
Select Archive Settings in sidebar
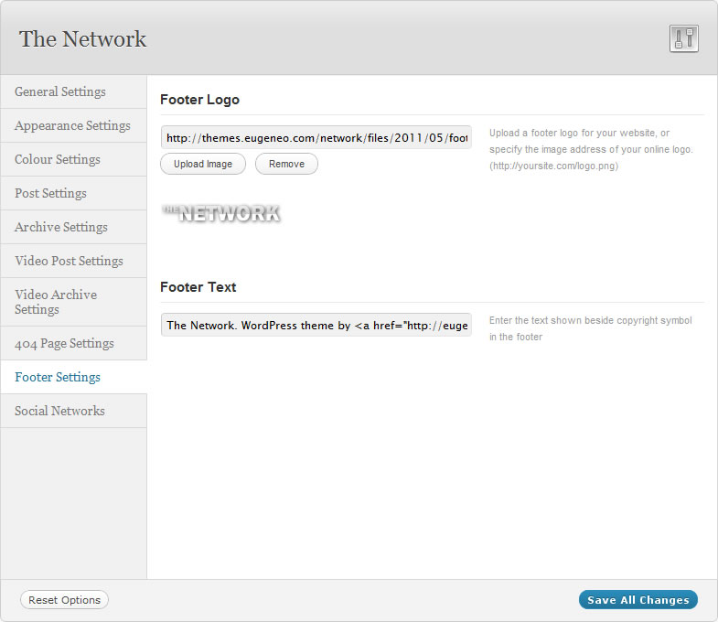coord(61,227)
